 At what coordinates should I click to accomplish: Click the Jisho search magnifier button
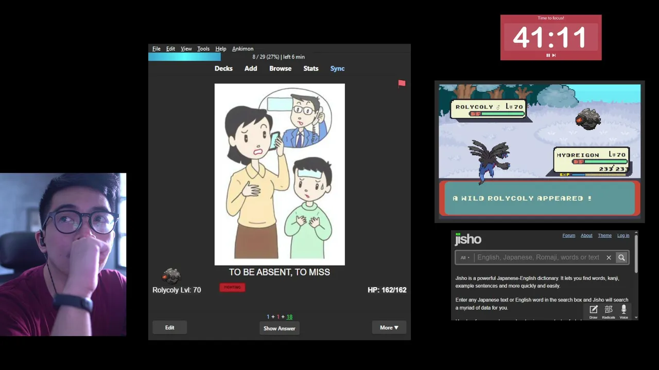(621, 257)
